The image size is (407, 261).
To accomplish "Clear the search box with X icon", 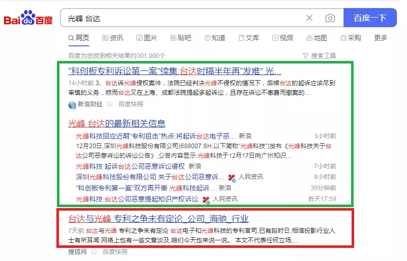I will point(309,18).
